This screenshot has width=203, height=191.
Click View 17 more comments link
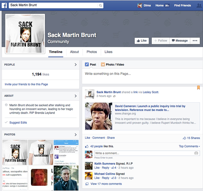[106, 184]
